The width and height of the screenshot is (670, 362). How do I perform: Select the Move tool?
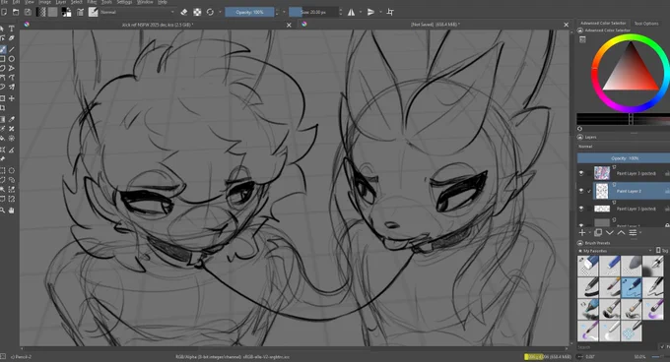tap(12, 98)
